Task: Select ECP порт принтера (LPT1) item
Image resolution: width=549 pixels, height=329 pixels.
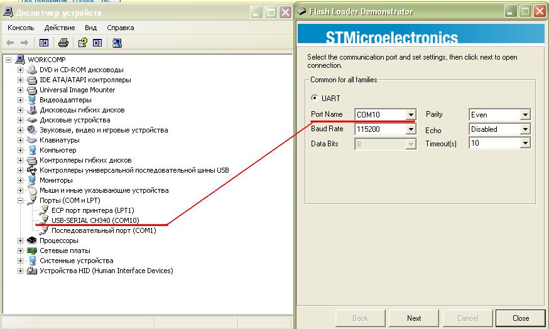Action: (92, 210)
